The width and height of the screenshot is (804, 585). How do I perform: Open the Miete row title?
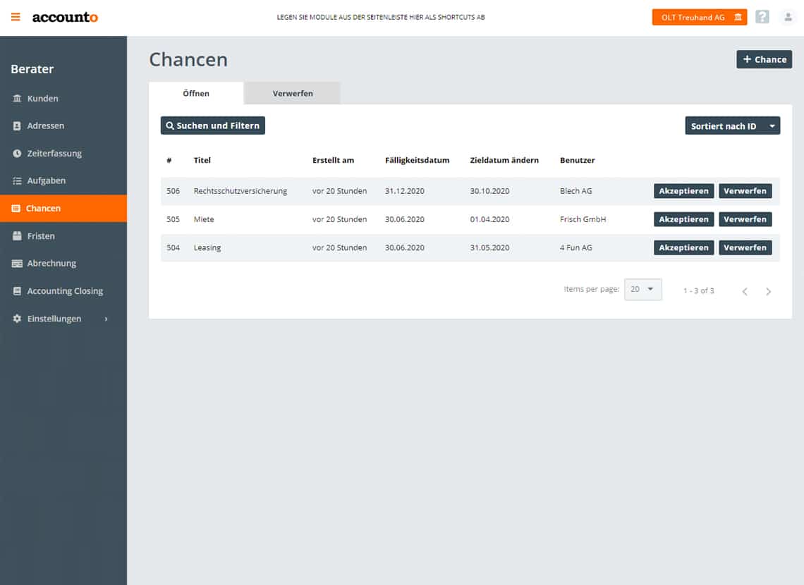pos(204,219)
